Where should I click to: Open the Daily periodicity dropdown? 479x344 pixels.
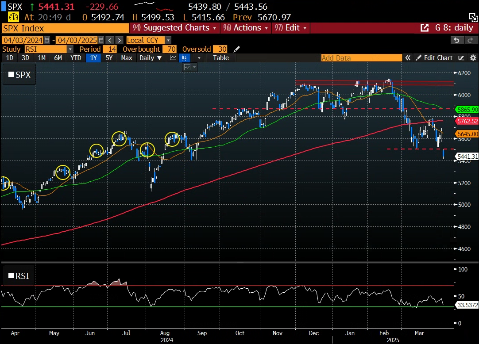pos(150,58)
